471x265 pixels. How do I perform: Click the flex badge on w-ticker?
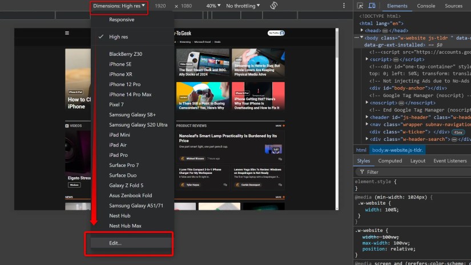coord(458,132)
